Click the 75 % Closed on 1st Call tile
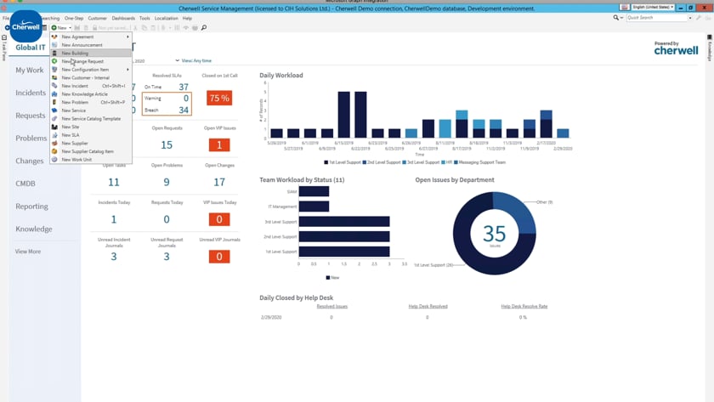The width and height of the screenshot is (714, 402). pos(219,99)
